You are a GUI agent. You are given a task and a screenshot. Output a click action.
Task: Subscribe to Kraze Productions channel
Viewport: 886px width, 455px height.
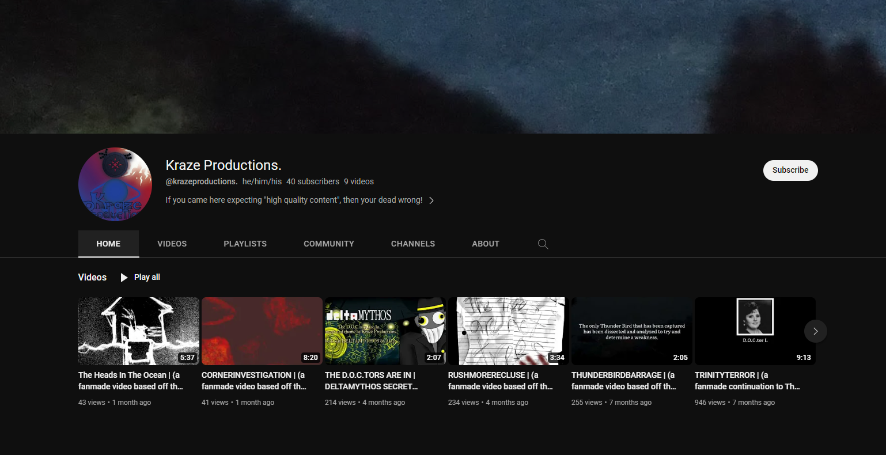(790, 170)
